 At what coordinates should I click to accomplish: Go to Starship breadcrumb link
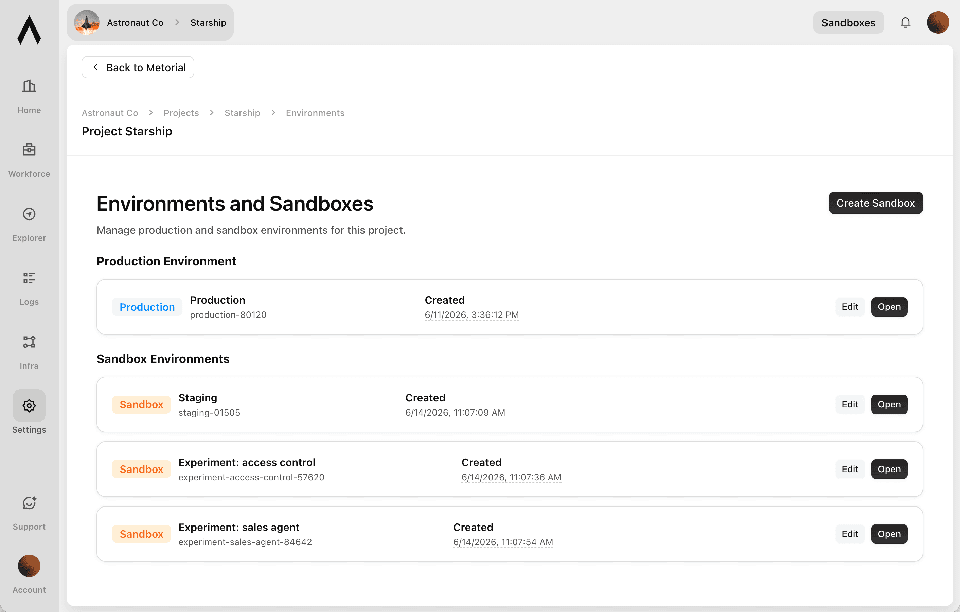point(242,113)
